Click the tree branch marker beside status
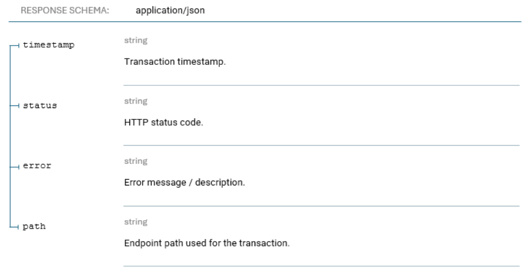The width and height of the screenshot is (528, 277). coord(15,106)
